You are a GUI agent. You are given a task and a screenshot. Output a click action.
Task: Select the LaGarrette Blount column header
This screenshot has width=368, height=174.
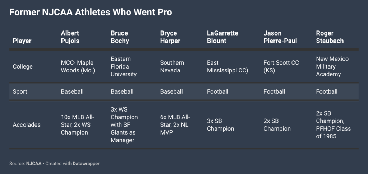[x=222, y=37]
